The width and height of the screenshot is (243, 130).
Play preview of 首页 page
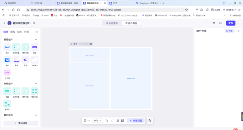(x=91, y=44)
